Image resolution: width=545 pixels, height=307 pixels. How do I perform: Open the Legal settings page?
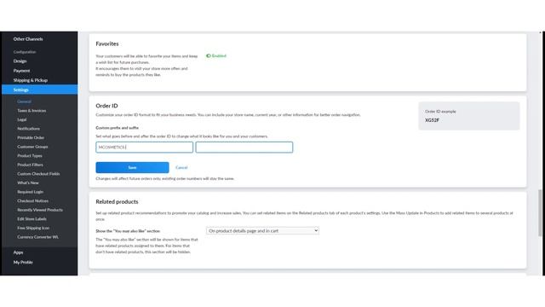22,119
